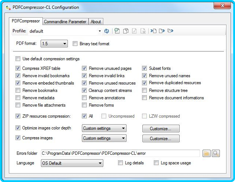Enable Remove annotations

click(x=84, y=98)
